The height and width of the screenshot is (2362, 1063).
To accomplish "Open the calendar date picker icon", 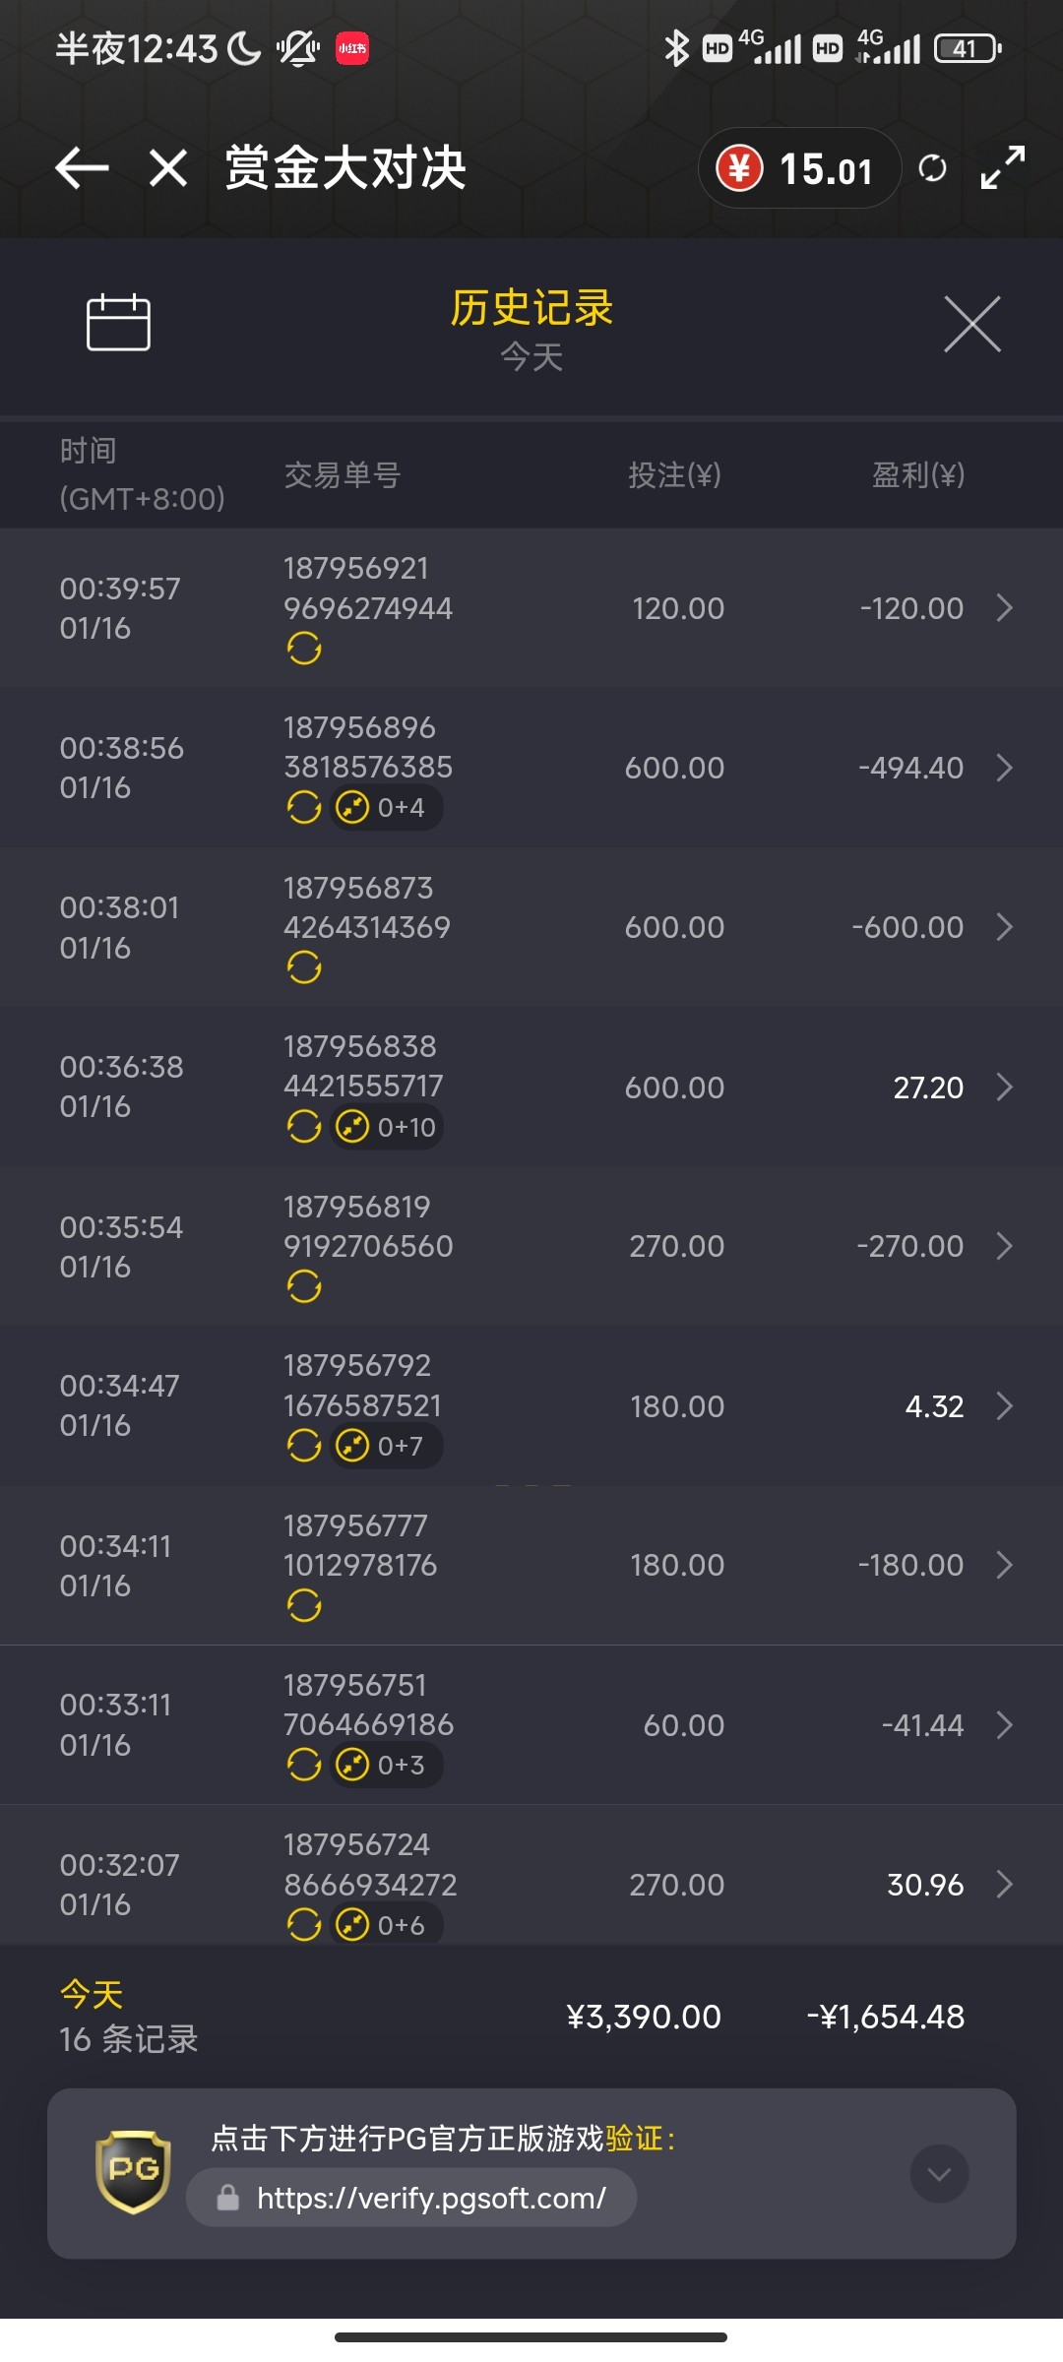I will (x=118, y=323).
